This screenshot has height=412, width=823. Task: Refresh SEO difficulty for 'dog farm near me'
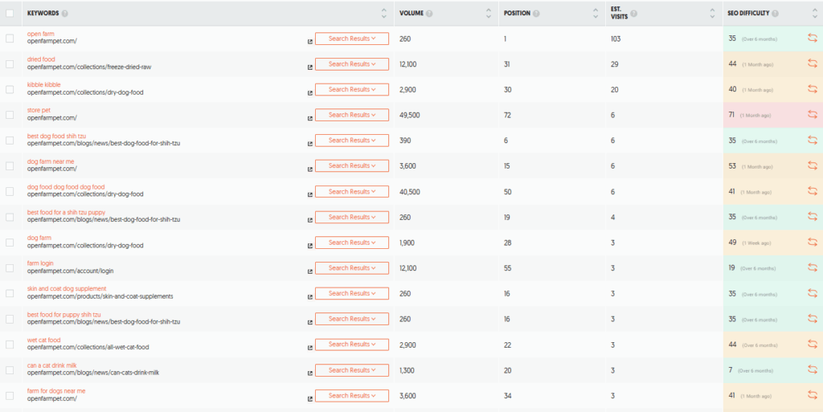tap(812, 165)
